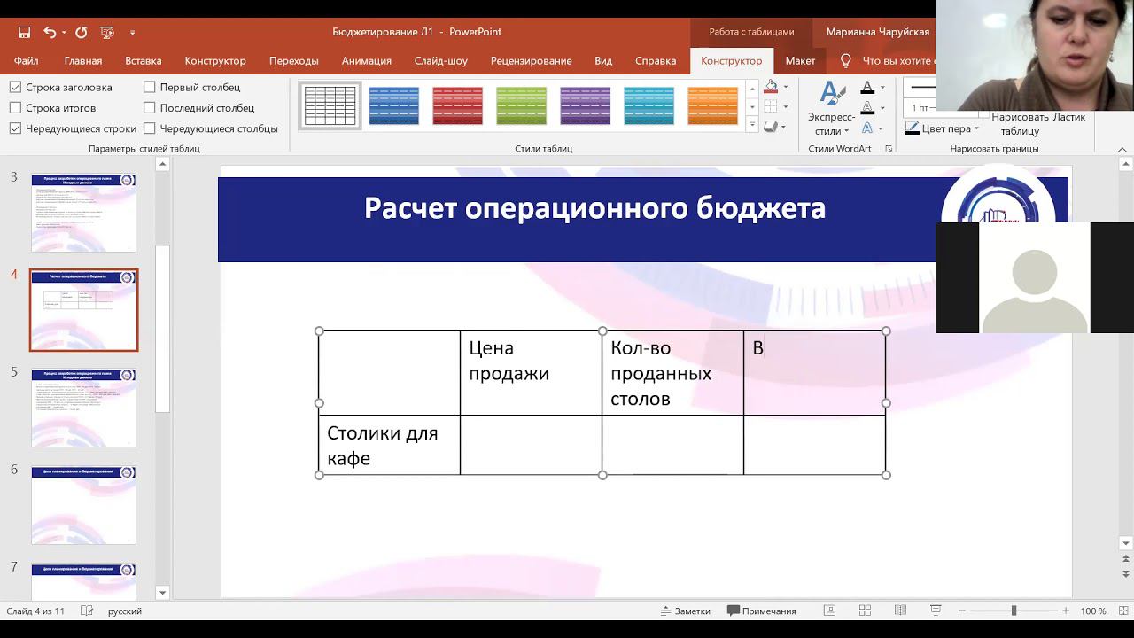Open Text Fill dropdown arrow
1134x638 pixels.
[x=882, y=88]
